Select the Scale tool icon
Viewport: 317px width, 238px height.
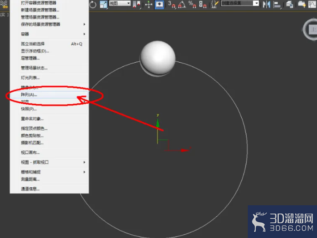point(103,5)
